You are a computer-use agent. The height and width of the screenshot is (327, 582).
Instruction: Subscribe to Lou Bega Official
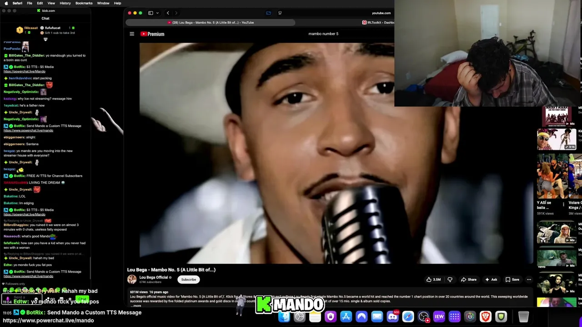tap(189, 280)
